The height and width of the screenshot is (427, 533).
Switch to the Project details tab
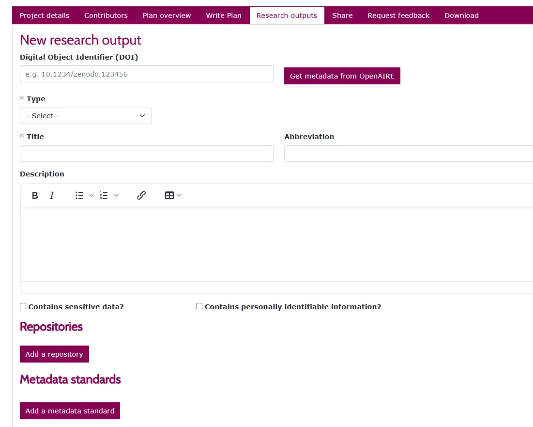pos(45,16)
